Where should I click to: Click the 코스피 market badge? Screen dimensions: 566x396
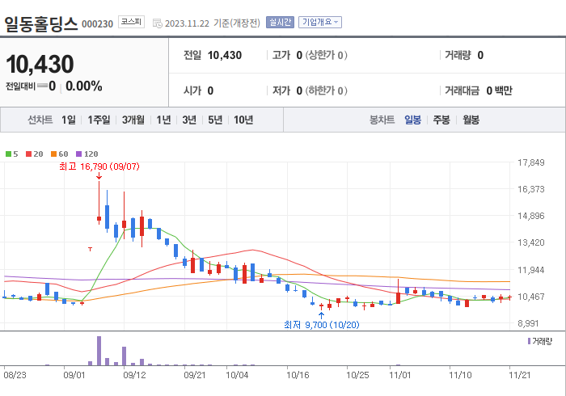(131, 22)
